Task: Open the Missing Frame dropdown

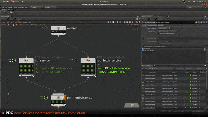Action: (x=168, y=31)
